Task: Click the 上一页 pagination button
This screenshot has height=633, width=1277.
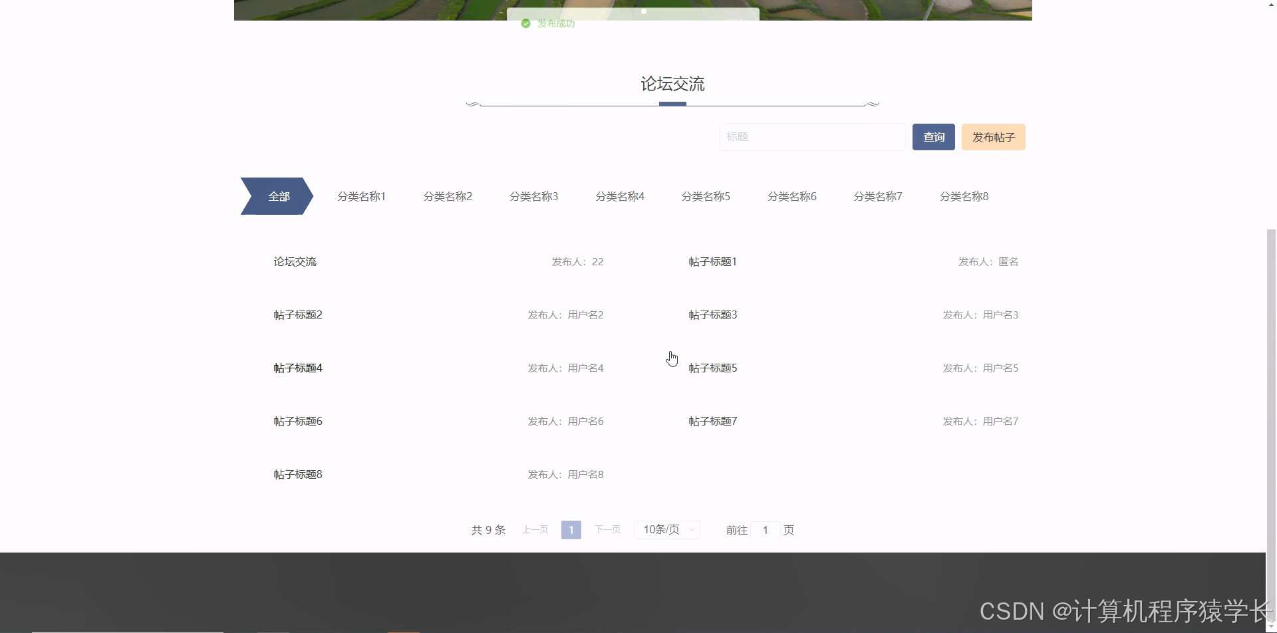Action: 535,530
